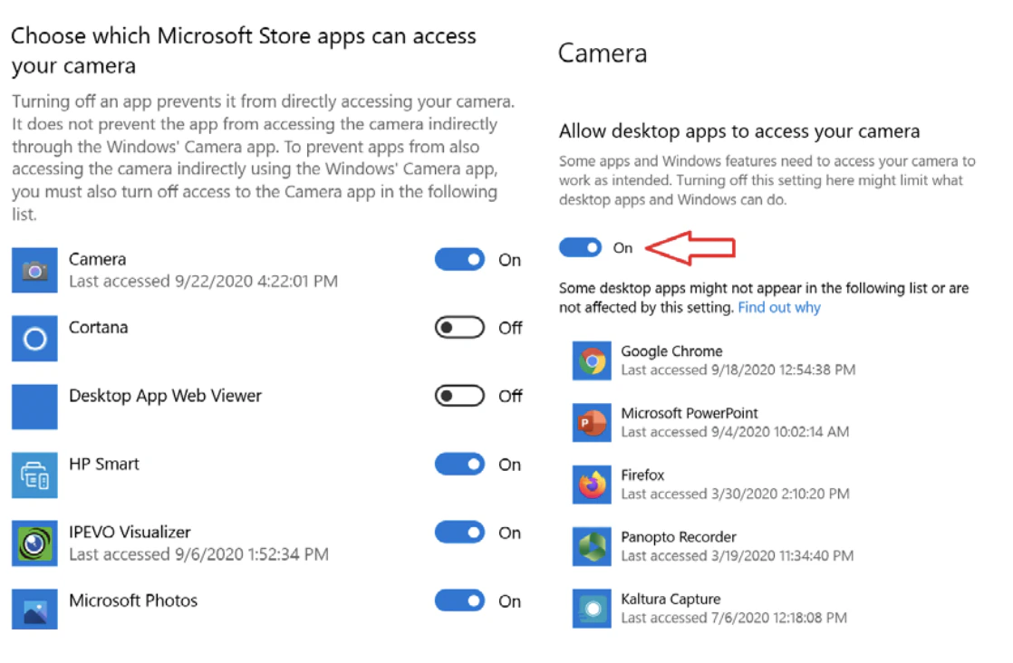Image resolution: width=1013 pixels, height=663 pixels.
Task: Click the Camera page title
Action: click(x=603, y=53)
